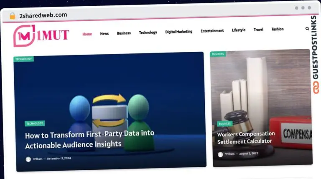Select Digital Marketing in navigation

pos(178,32)
